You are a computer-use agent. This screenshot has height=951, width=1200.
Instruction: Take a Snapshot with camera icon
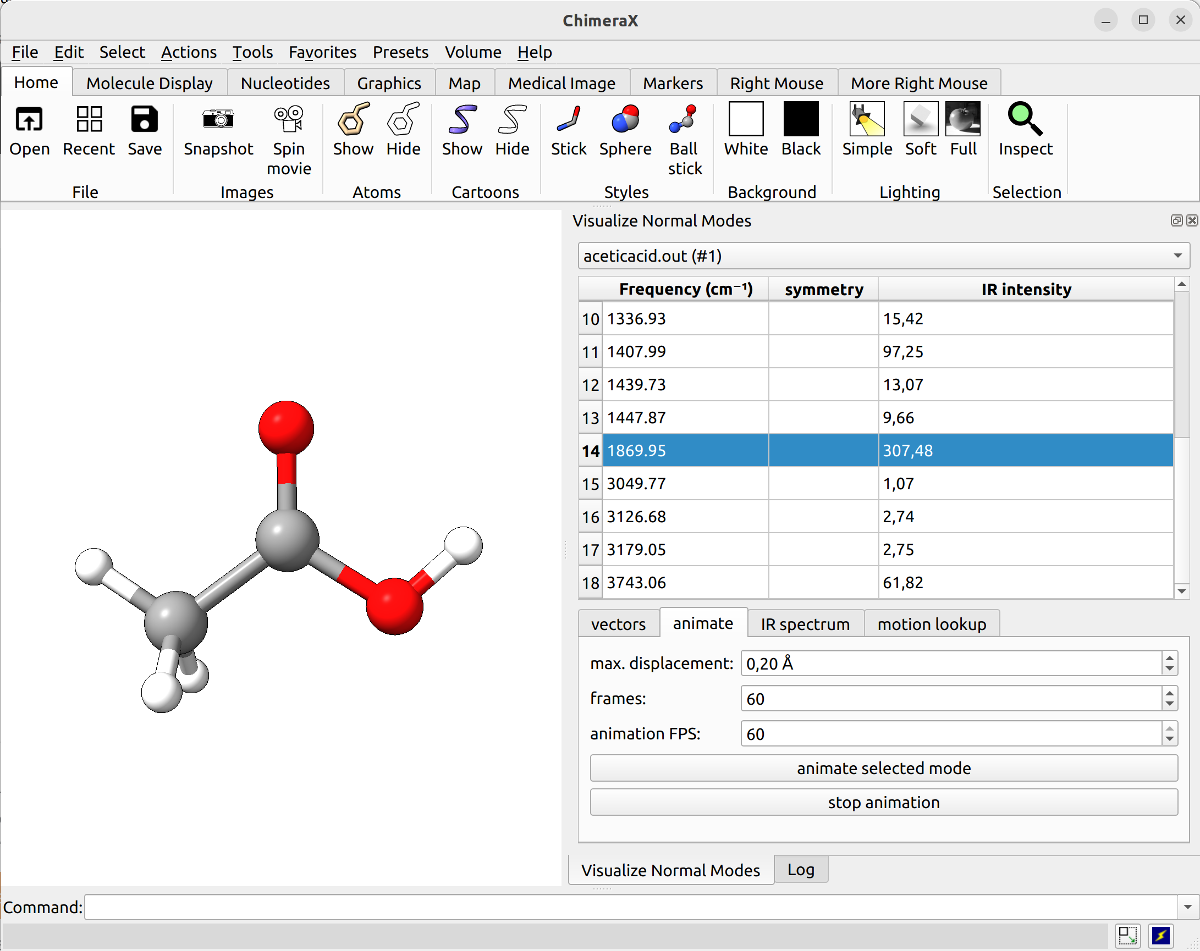tap(218, 119)
